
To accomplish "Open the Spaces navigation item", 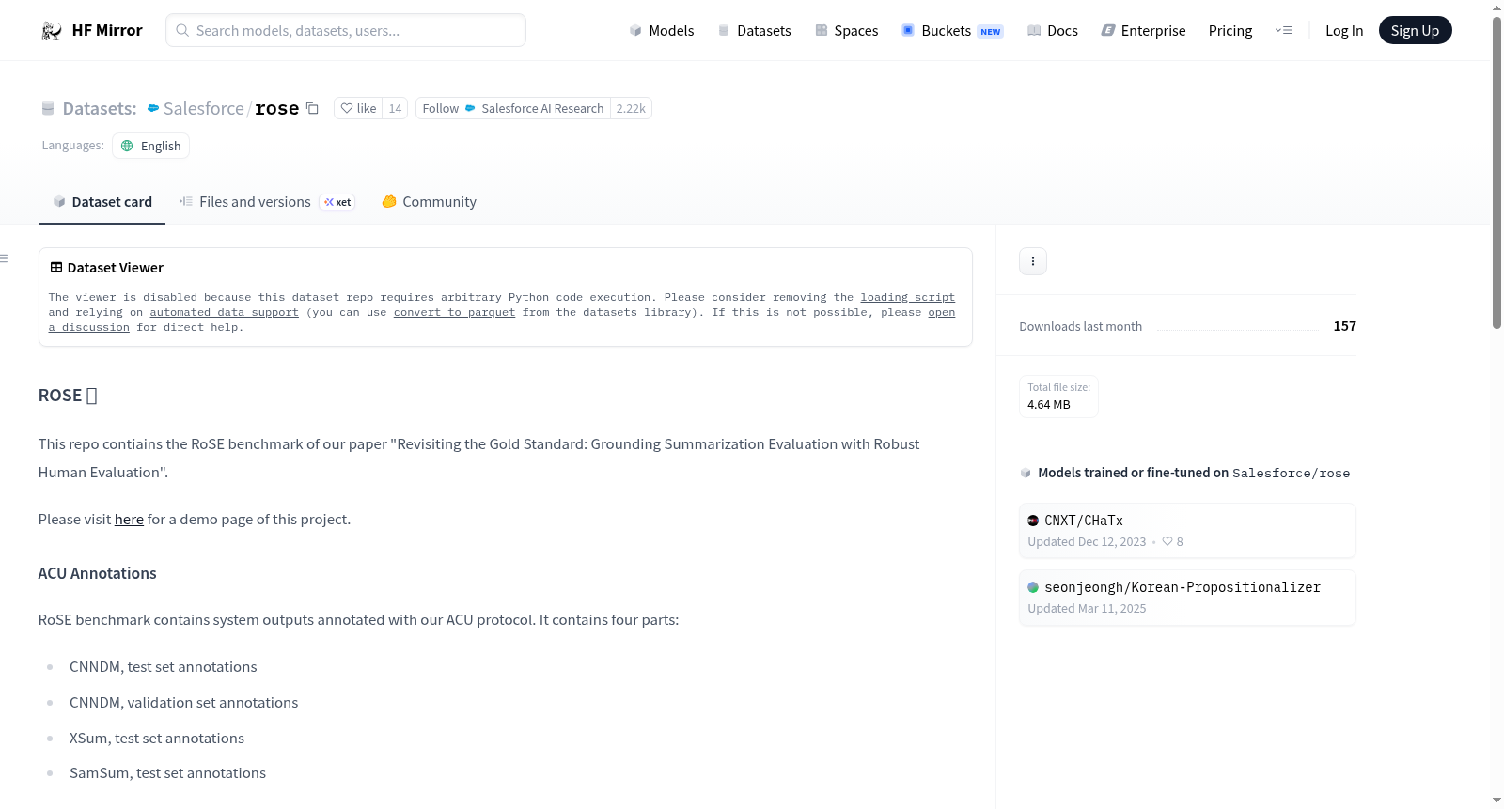I will click(846, 31).
